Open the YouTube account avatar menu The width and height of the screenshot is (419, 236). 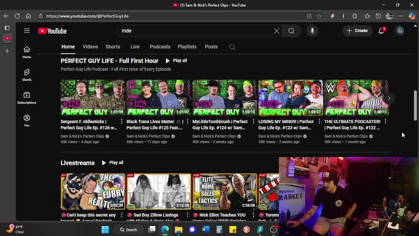point(400,31)
